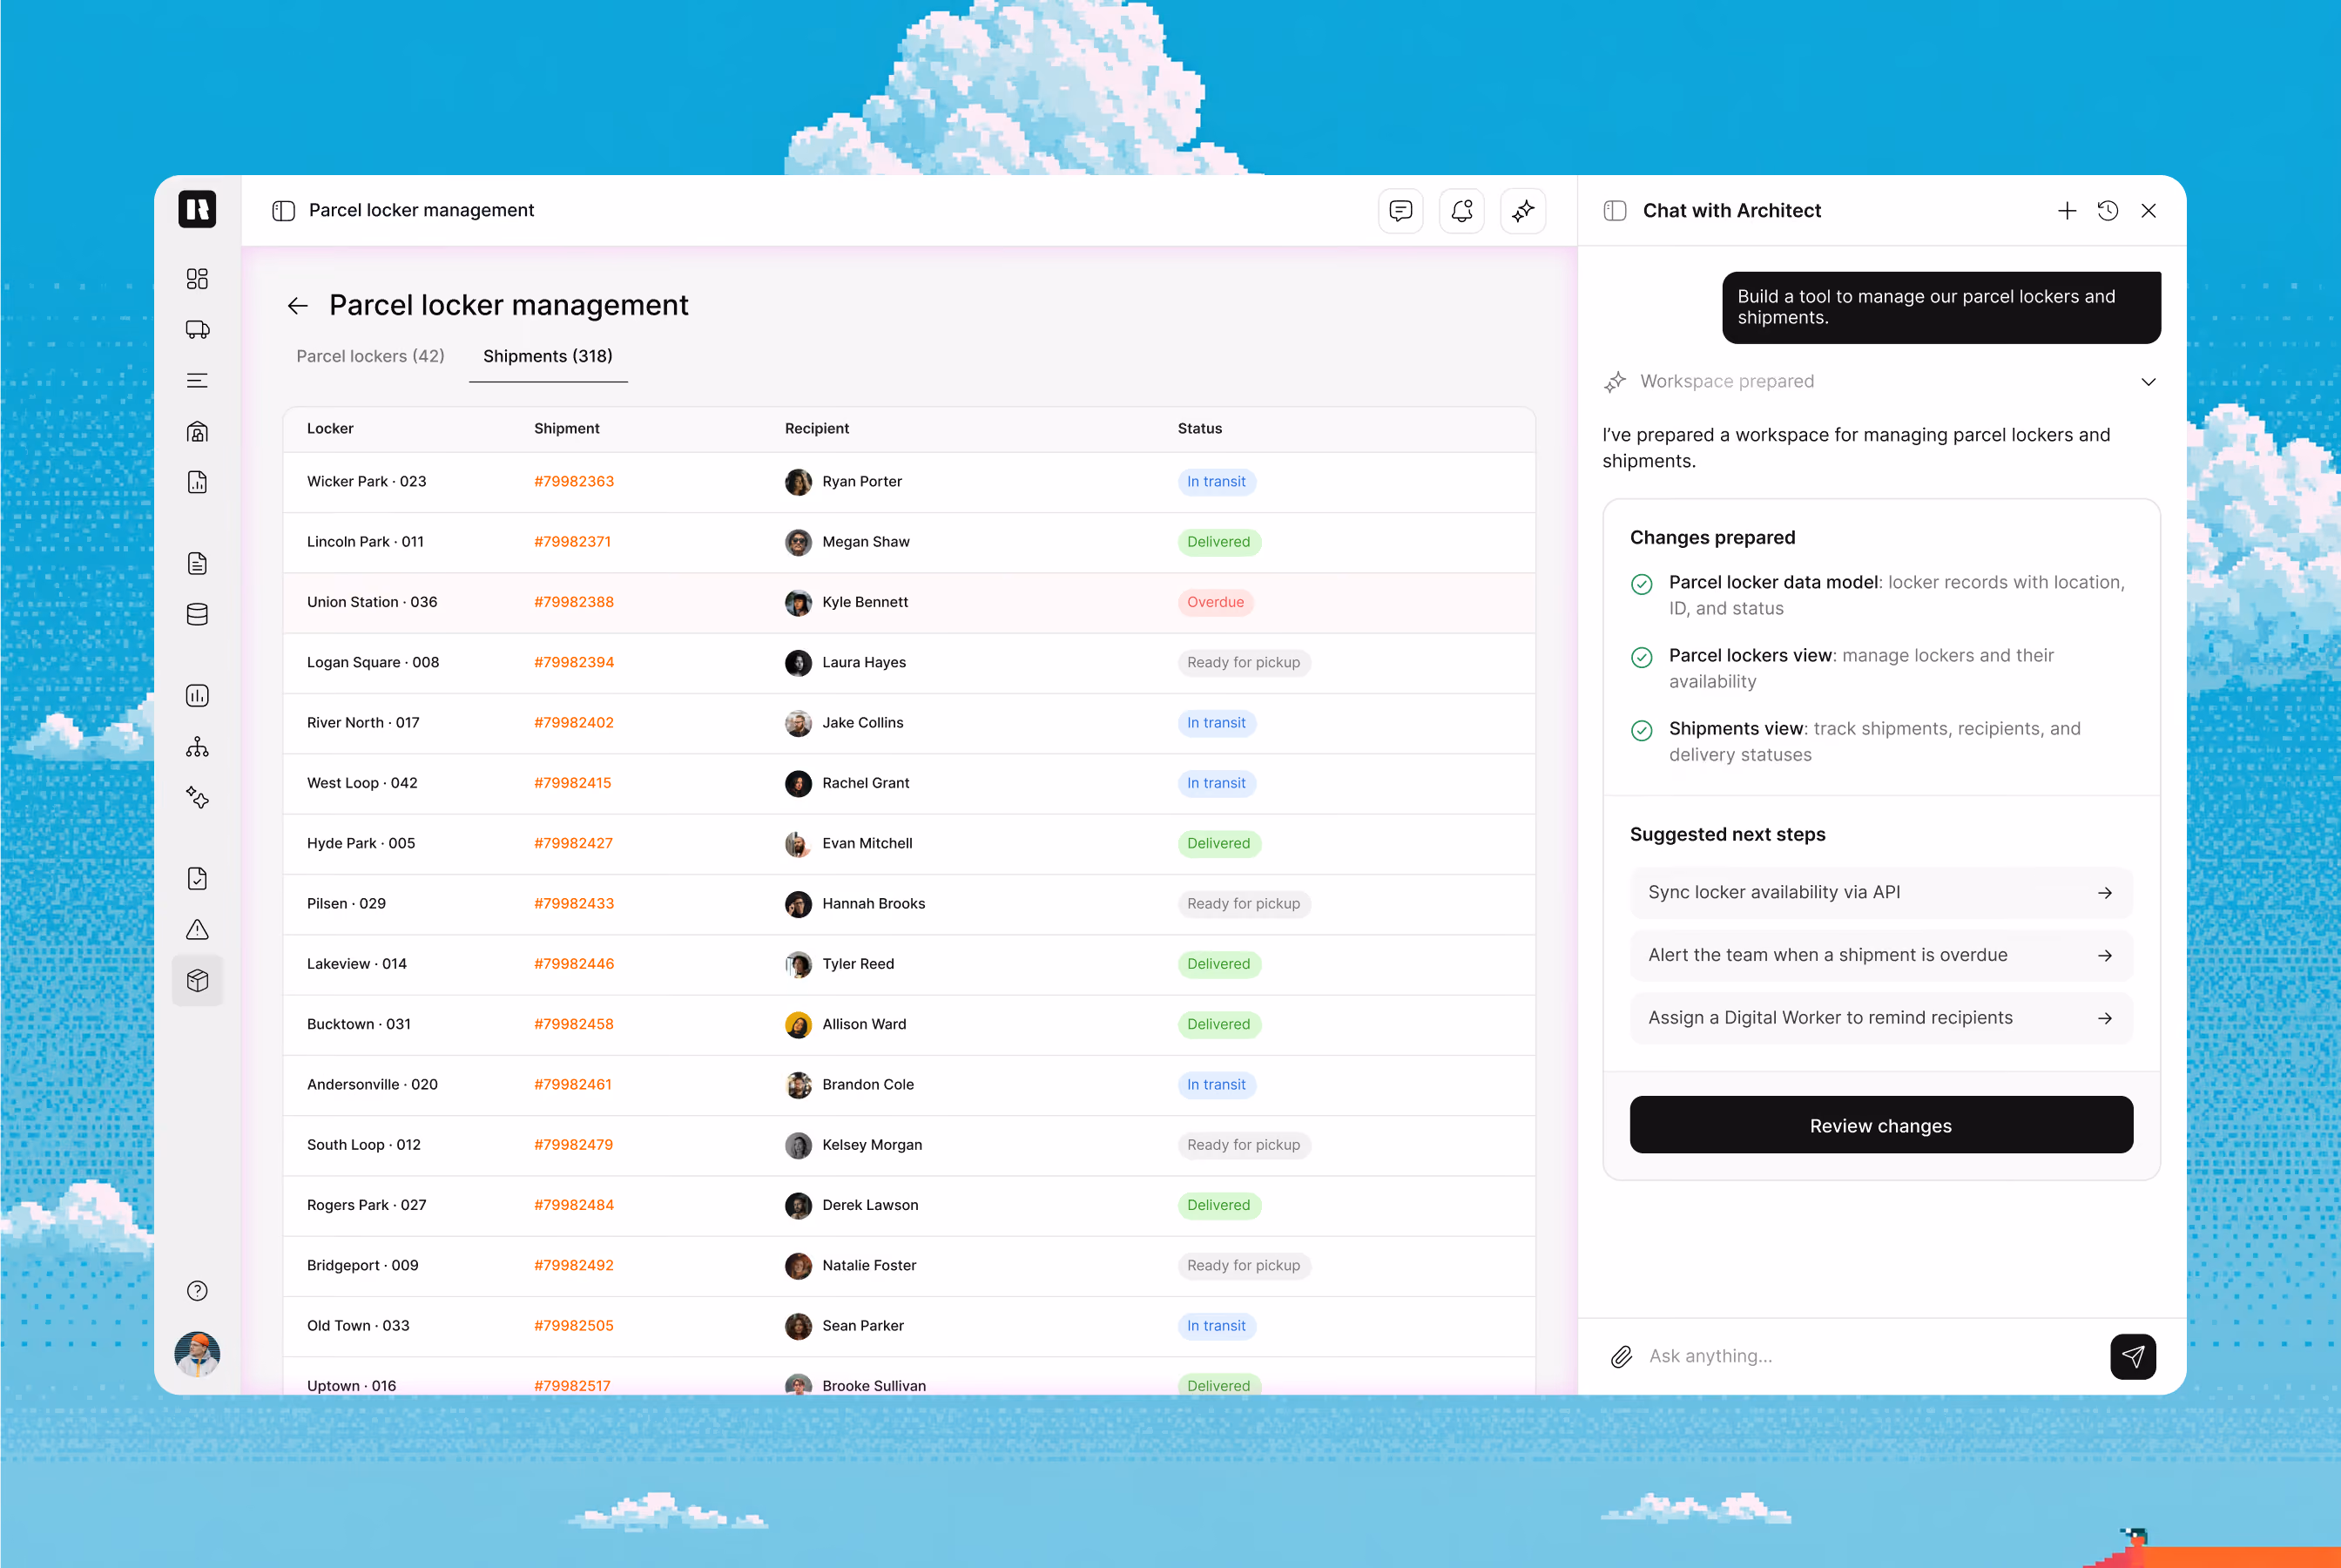Click the list lines icon in sidebar

[197, 381]
